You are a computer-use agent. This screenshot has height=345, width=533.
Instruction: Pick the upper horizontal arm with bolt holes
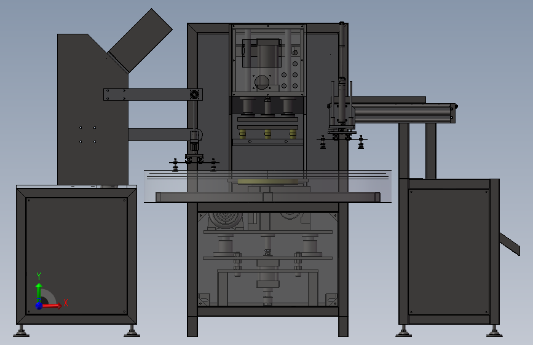(152, 95)
